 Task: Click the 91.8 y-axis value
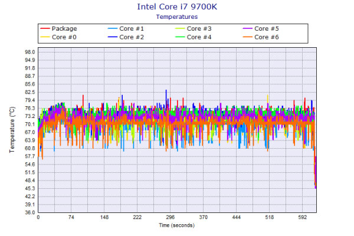(x=30, y=68)
